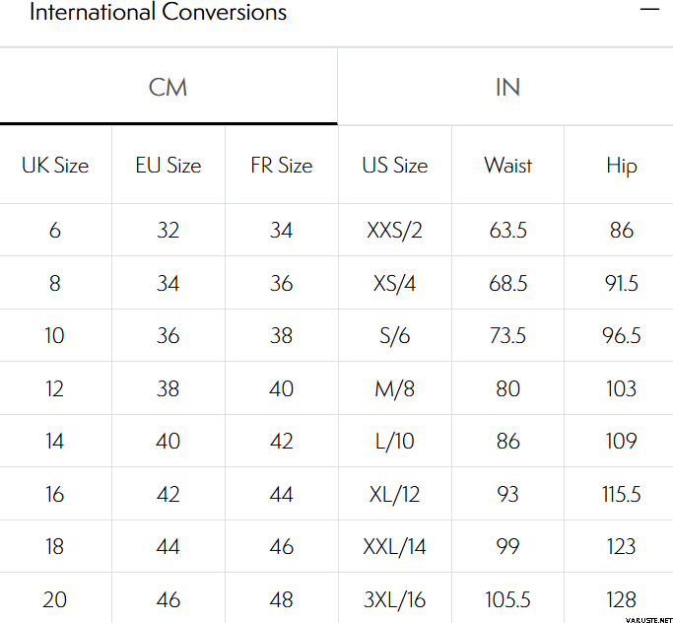Select the M/8 US size cell
Image resolution: width=673 pixels, height=623 pixels.
(x=395, y=388)
